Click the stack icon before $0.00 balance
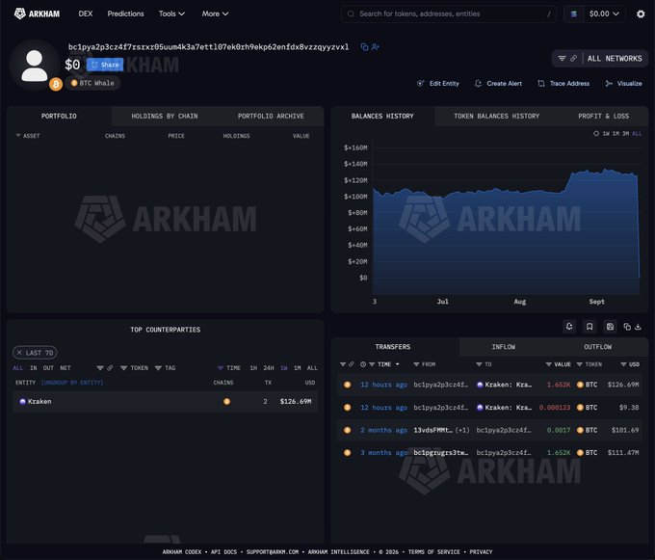655x560 pixels. [x=573, y=14]
